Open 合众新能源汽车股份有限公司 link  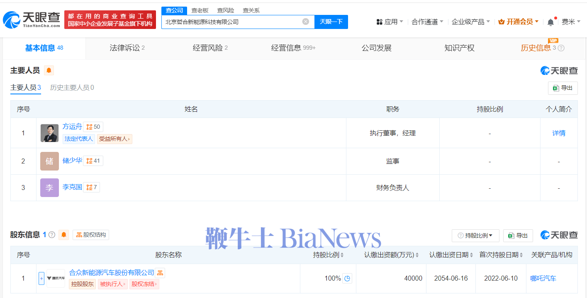click(x=112, y=273)
